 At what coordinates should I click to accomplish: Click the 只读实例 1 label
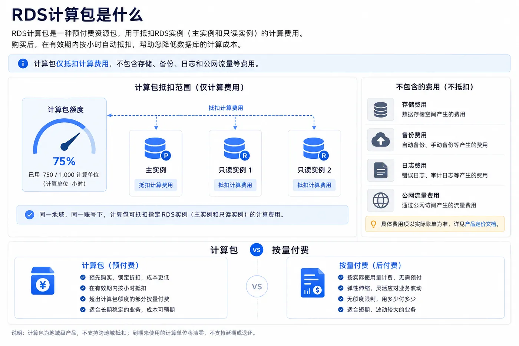tap(235, 170)
